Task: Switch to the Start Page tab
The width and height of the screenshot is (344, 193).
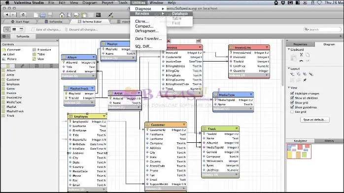Action: point(20,22)
